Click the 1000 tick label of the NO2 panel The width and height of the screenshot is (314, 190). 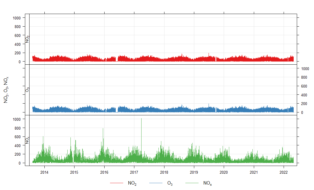17,18
